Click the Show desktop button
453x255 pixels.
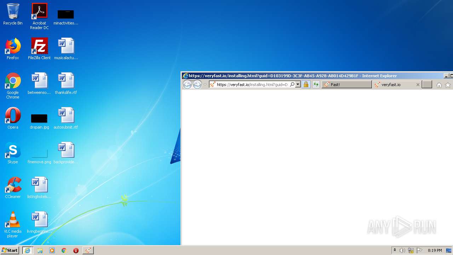pyautogui.click(x=449, y=250)
